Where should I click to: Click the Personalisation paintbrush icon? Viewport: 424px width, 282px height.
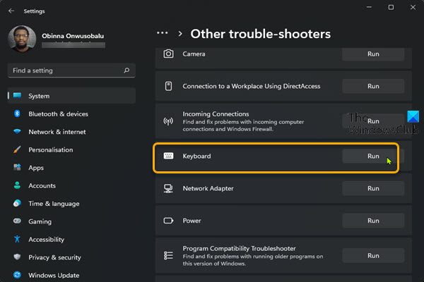tap(16, 150)
